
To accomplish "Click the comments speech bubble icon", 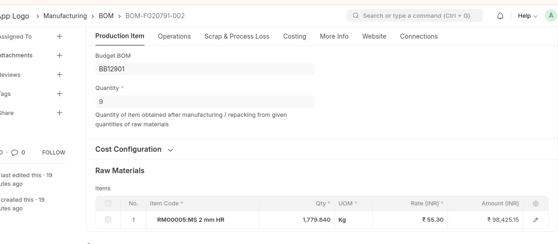I will click(15, 153).
